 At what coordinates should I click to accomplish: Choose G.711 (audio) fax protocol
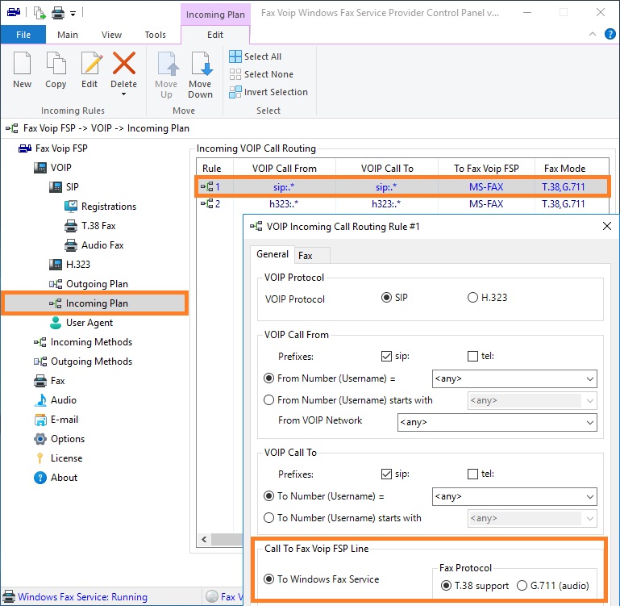pyautogui.click(x=522, y=585)
